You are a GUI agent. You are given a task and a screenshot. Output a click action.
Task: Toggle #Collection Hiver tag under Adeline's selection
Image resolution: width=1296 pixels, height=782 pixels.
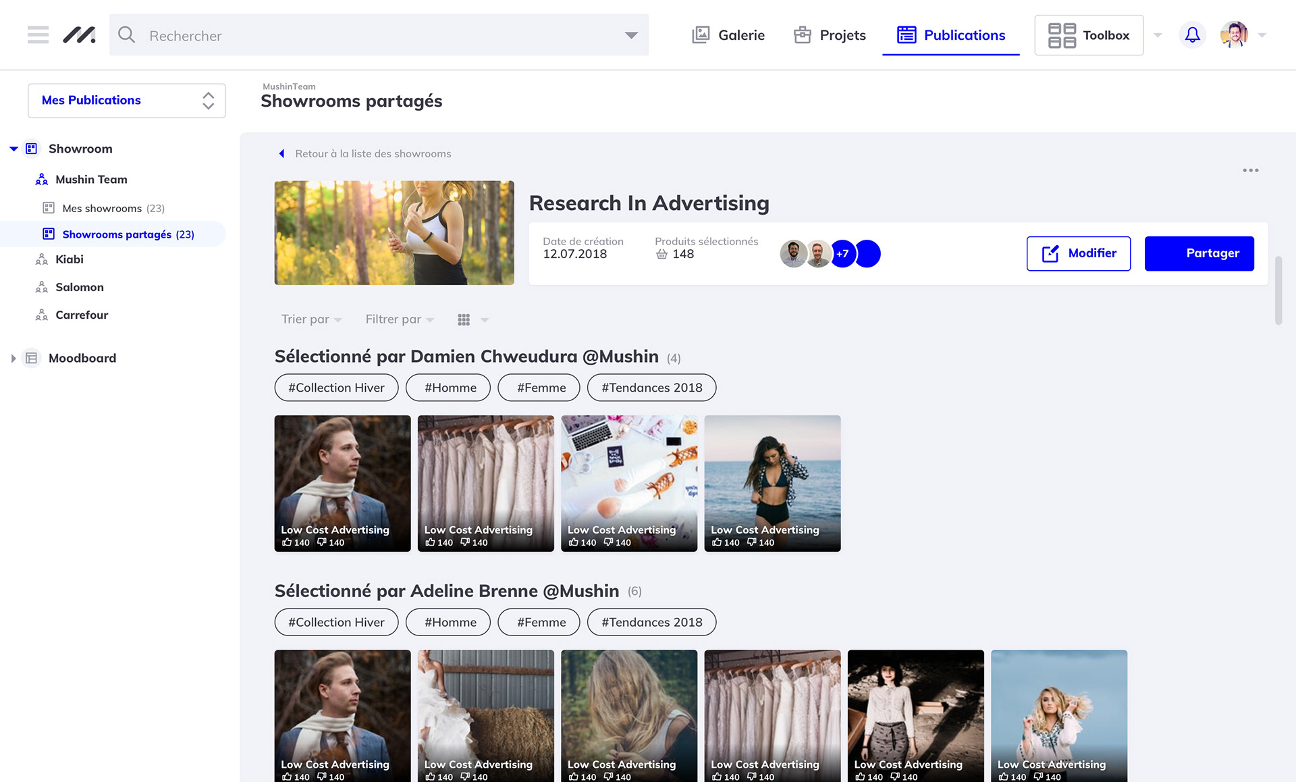tap(336, 622)
